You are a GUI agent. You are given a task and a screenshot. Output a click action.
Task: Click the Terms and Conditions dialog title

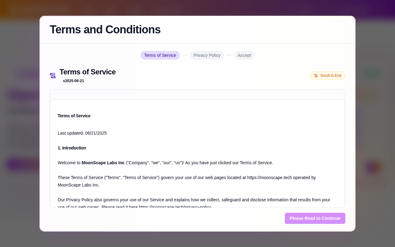(x=105, y=30)
